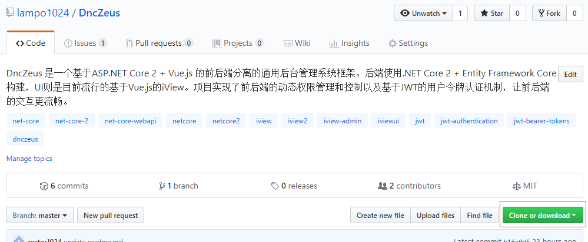
Task: Open the Manage topics link
Action: pos(29,159)
